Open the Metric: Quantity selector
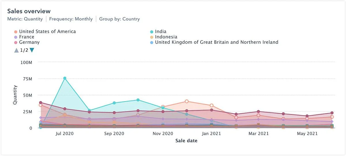Screen dimensions: 346x156 25,19
